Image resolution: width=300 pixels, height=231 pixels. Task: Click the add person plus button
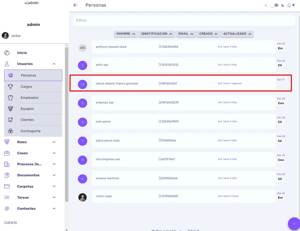coord(294,224)
